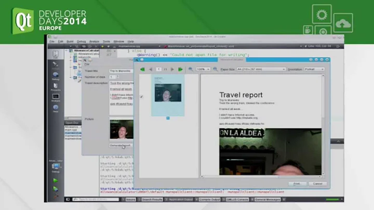Zoom out in the print preview

tap(191, 69)
